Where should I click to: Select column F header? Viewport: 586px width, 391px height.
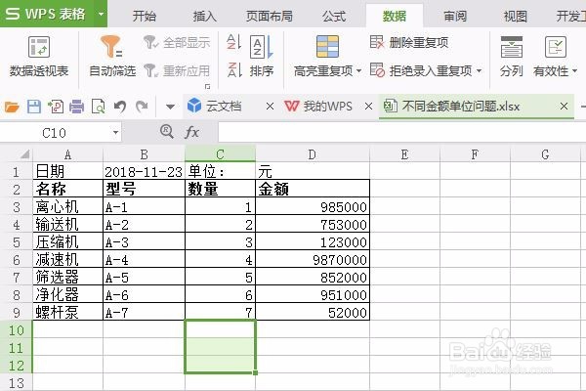(475, 154)
